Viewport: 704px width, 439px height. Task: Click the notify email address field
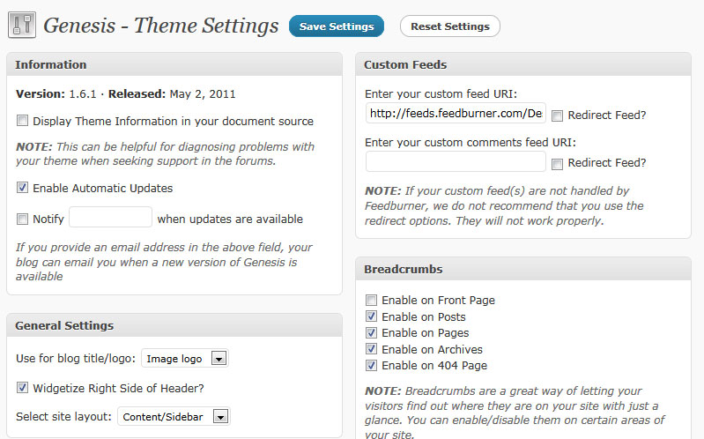coord(110,218)
